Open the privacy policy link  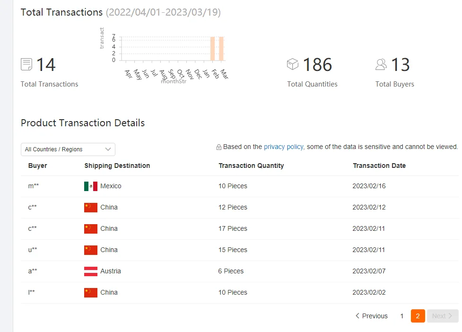click(283, 147)
